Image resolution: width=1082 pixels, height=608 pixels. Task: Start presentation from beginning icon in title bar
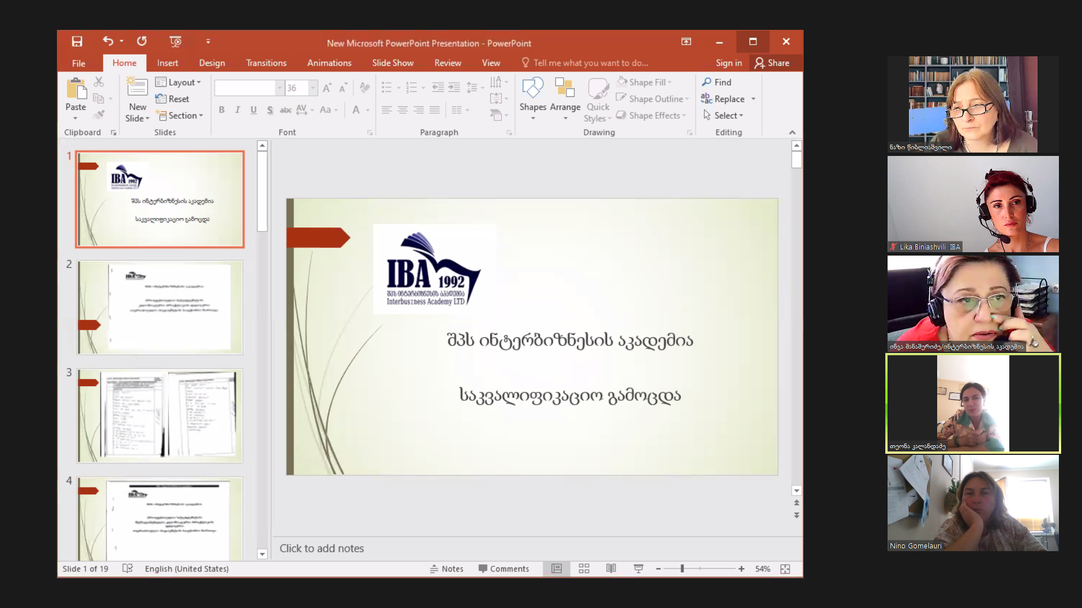tap(175, 42)
